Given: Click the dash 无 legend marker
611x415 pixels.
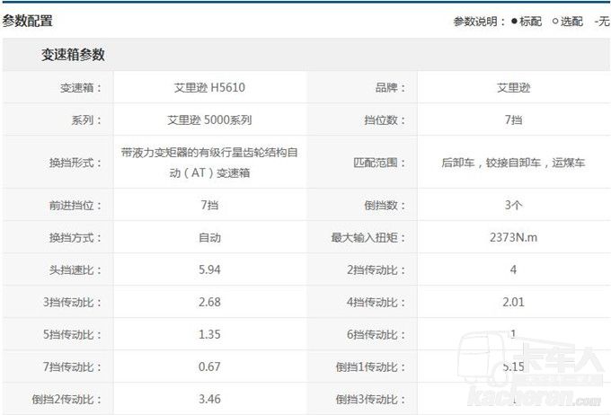Looking at the screenshot, I should (598, 22).
